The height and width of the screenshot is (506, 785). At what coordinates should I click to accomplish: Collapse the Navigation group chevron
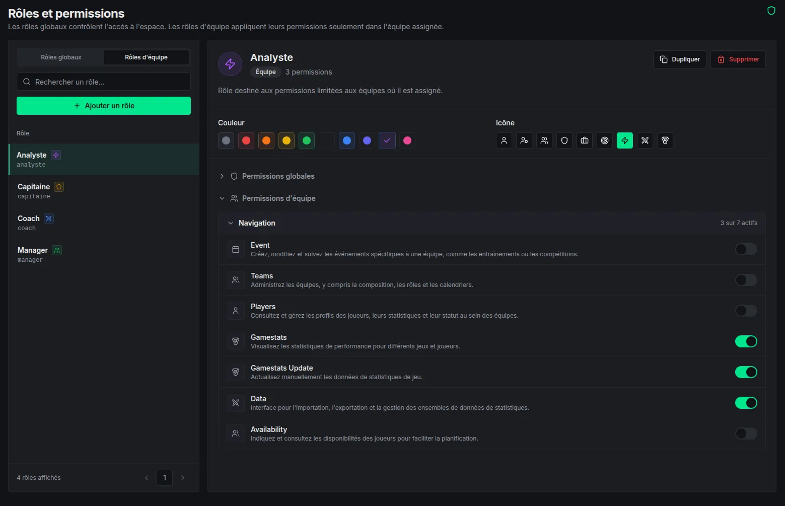pyautogui.click(x=231, y=223)
